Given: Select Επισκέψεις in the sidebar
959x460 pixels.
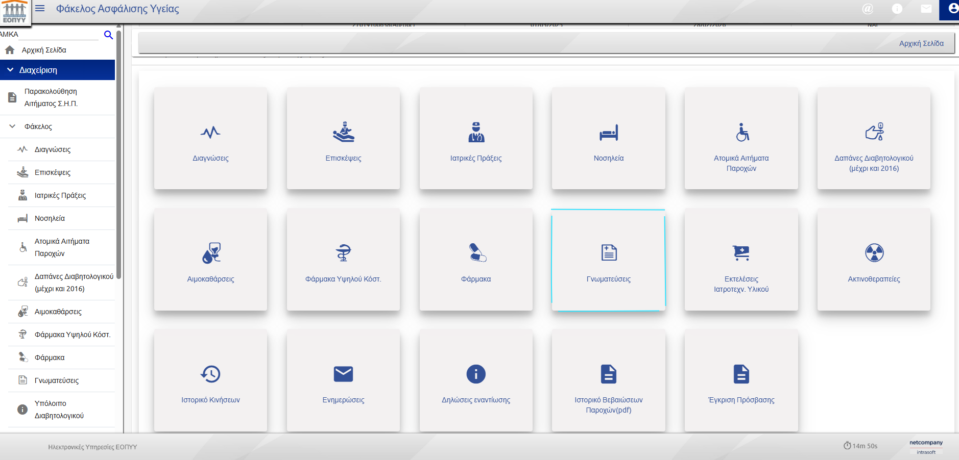Looking at the screenshot, I should [61, 172].
